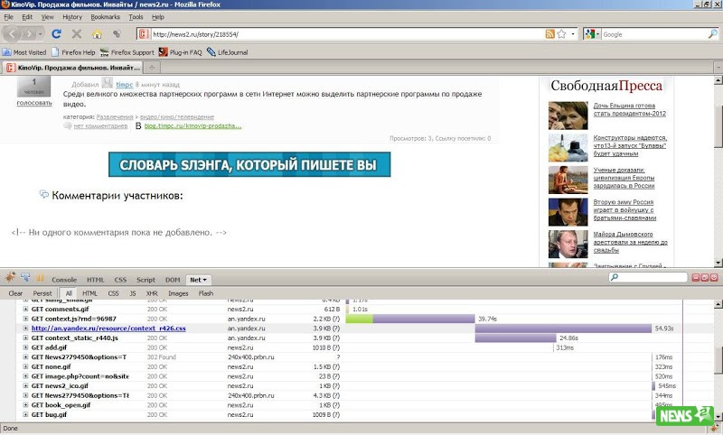Minimize the Firebug panel

696,277
